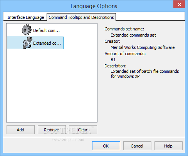Click the Add button
This screenshot has height=156, width=188.
(20, 130)
